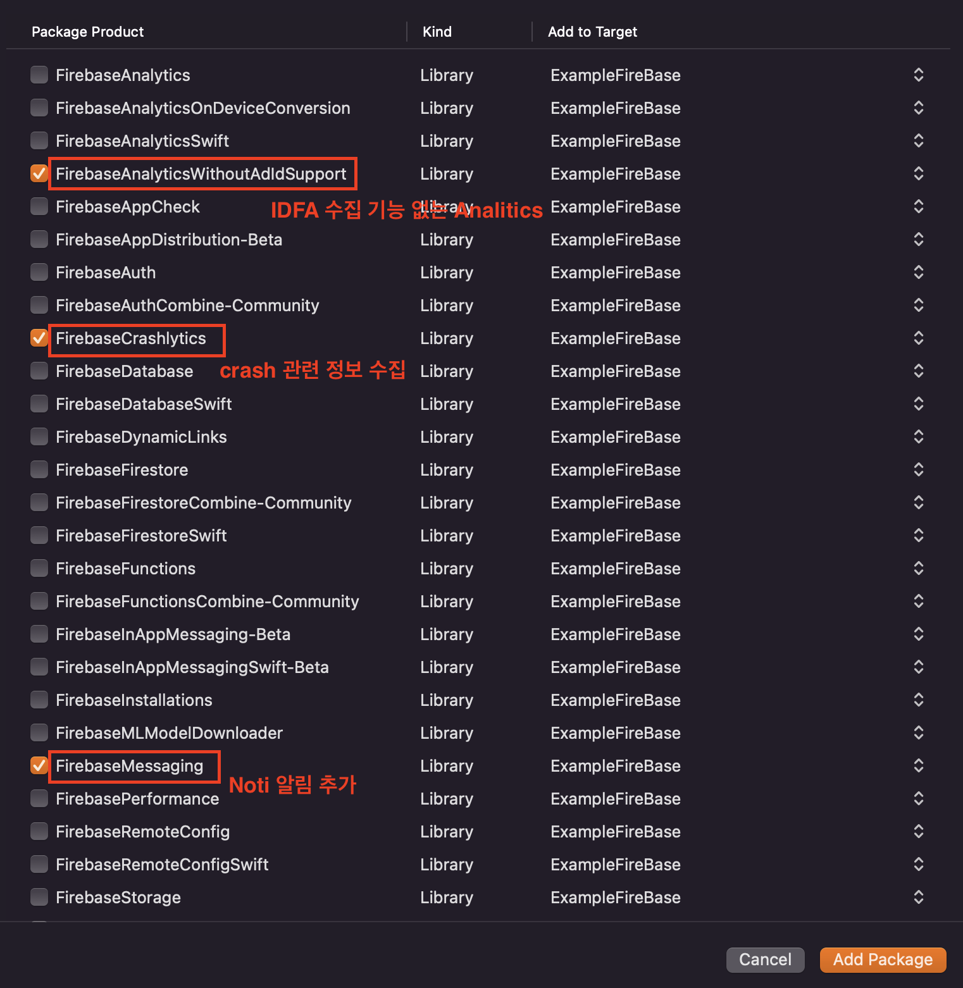Uncheck FirebaseAnalyticsWithoutAdIdSupport checkbox

[x=39, y=173]
